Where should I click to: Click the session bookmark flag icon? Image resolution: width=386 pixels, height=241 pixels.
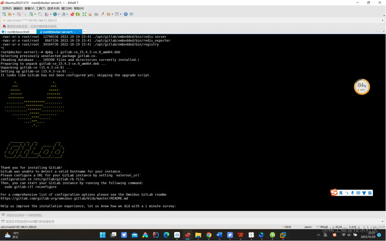click(4, 26)
